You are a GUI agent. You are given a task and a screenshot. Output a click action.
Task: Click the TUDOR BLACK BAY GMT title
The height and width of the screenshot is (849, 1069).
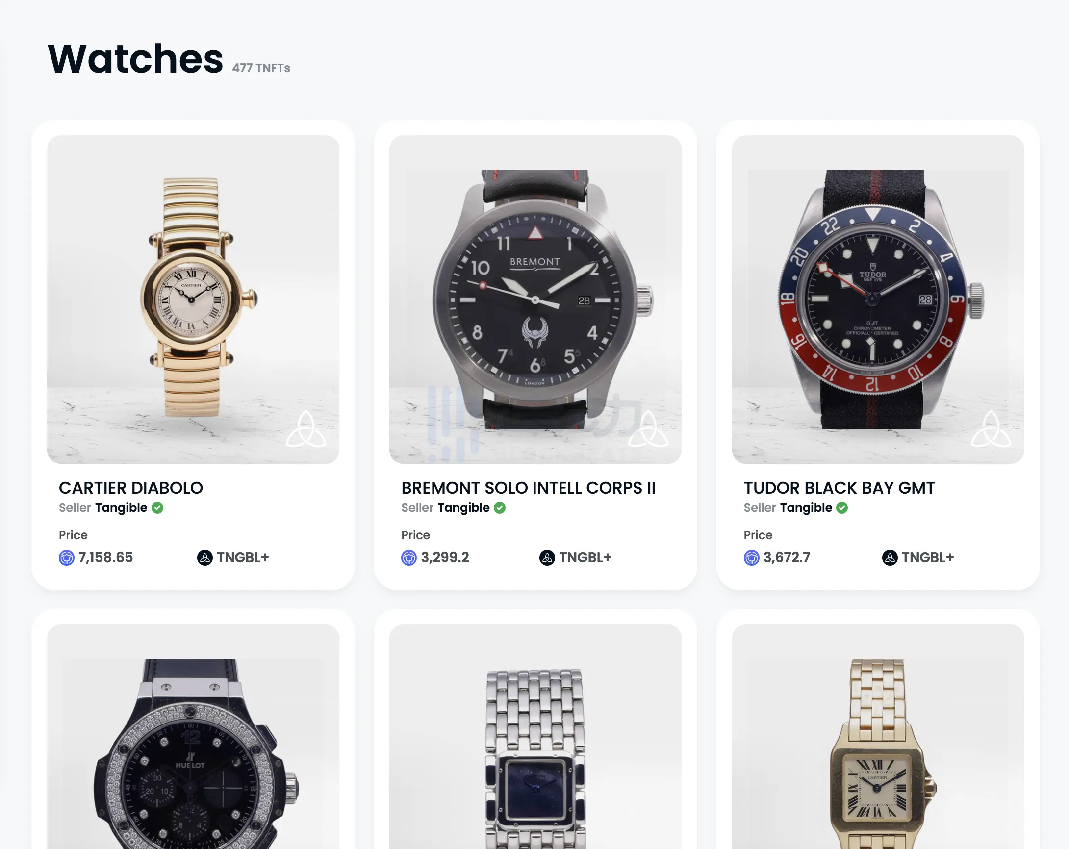[839, 488]
